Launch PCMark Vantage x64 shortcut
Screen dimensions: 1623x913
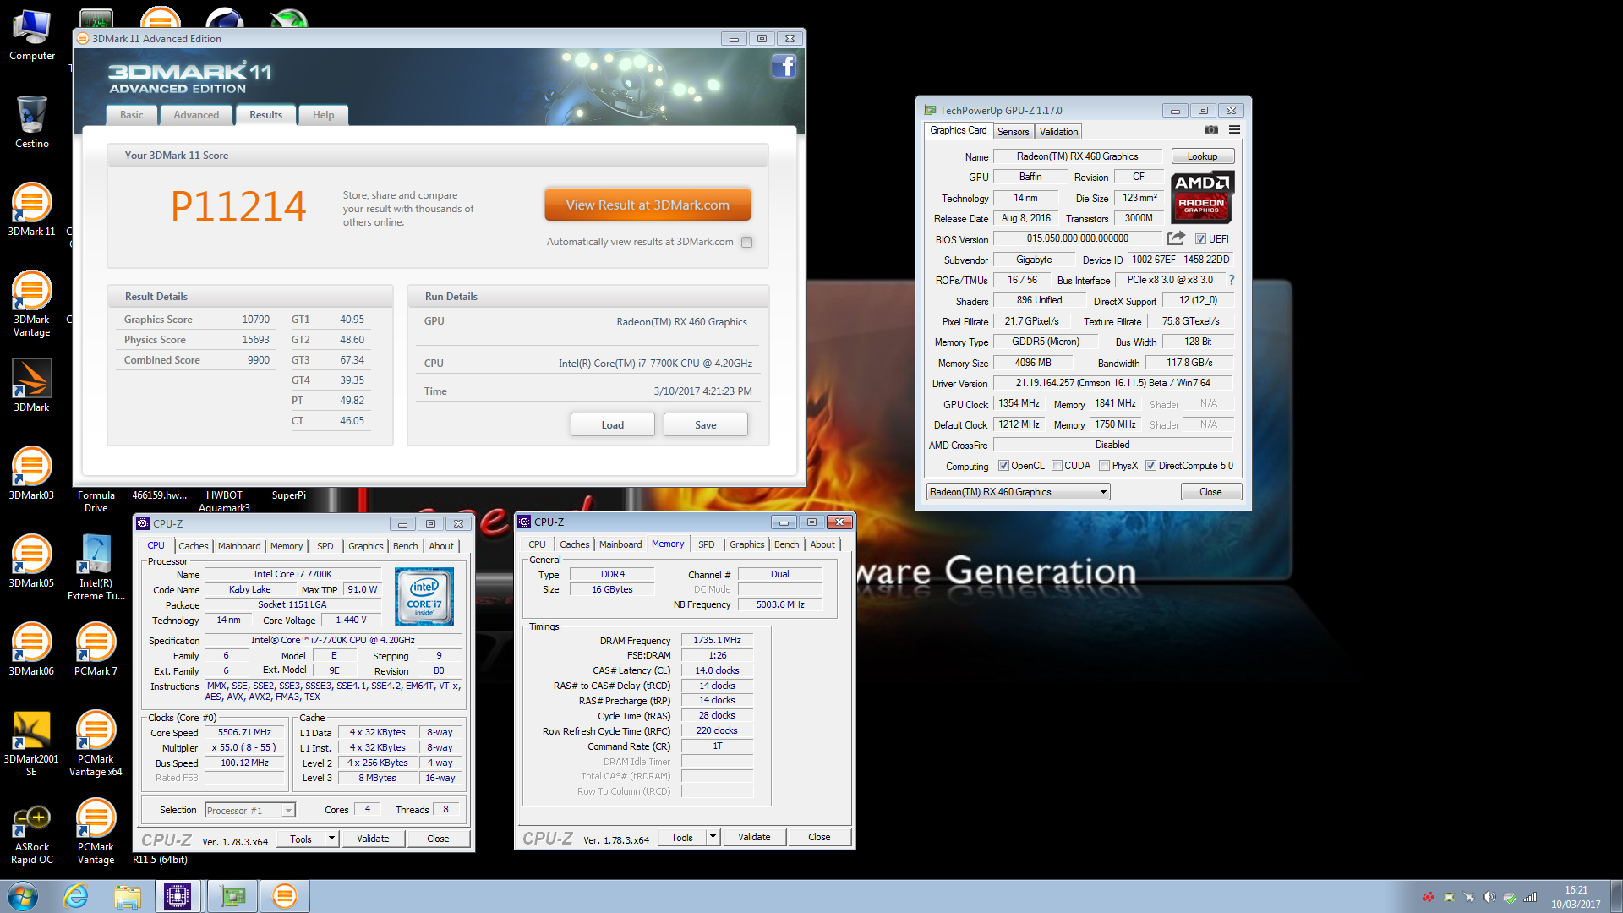[96, 743]
